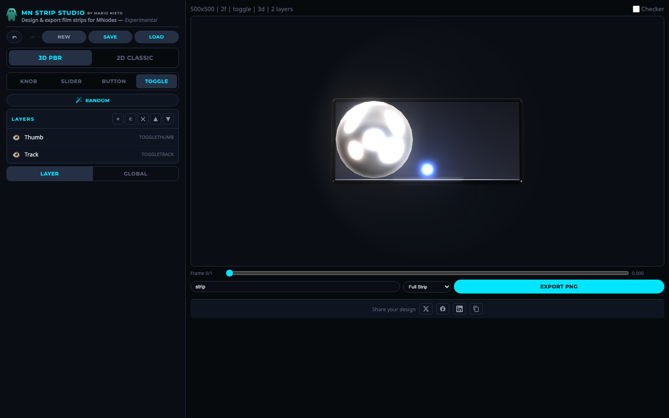Share the design on X

[426, 309]
